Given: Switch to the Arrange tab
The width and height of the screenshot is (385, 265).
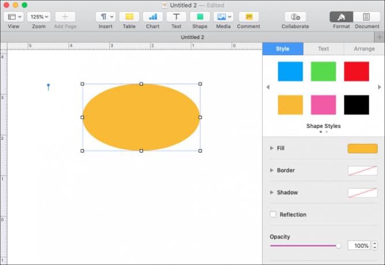Looking at the screenshot, I should (364, 48).
